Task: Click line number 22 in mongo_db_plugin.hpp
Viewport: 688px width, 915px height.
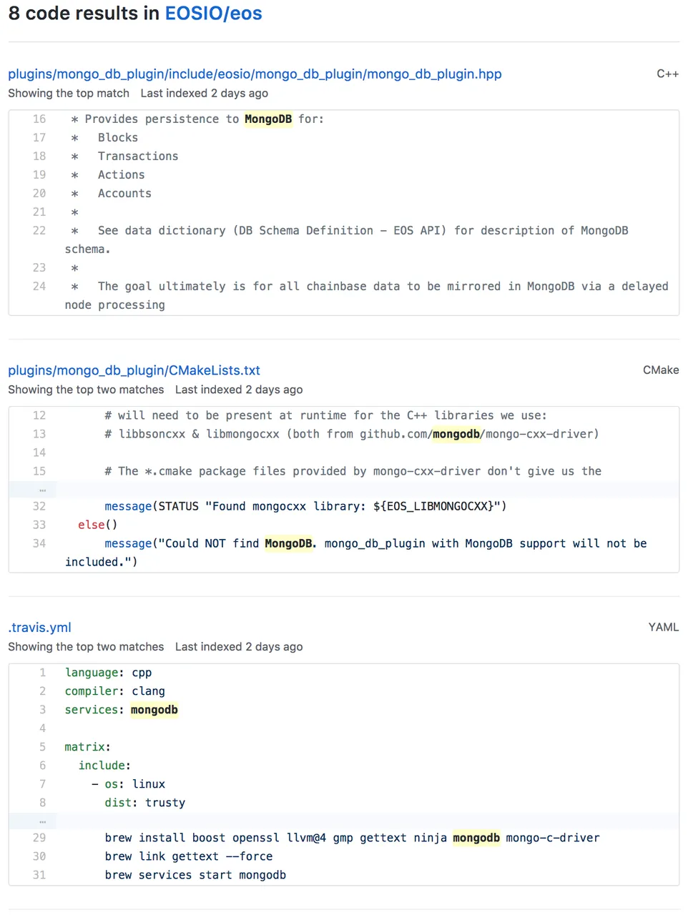Action: click(39, 231)
